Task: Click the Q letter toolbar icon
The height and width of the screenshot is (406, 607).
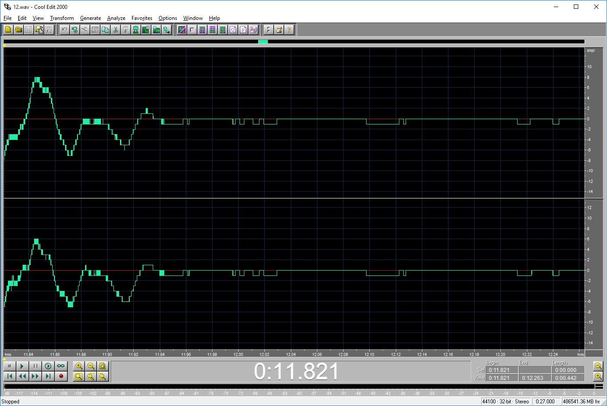Action: tap(233, 30)
